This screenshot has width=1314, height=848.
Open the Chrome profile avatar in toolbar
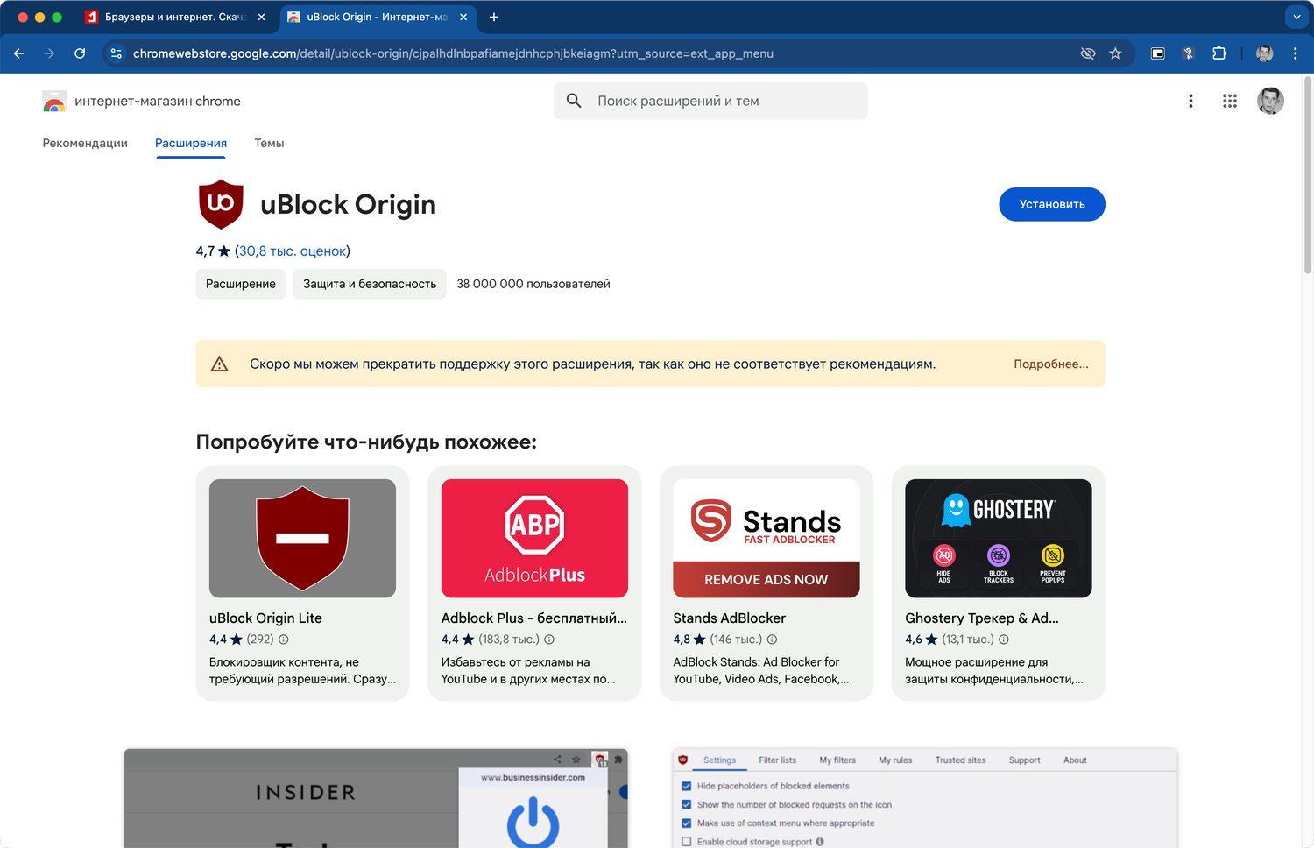pyautogui.click(x=1264, y=53)
